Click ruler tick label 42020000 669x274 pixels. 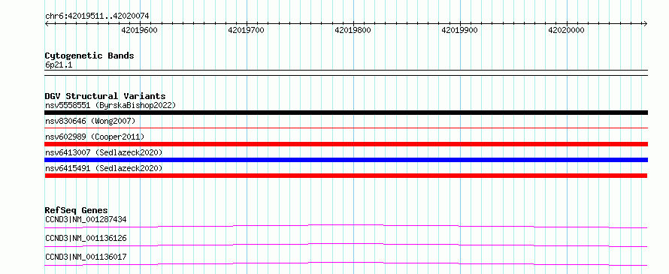pos(566,31)
